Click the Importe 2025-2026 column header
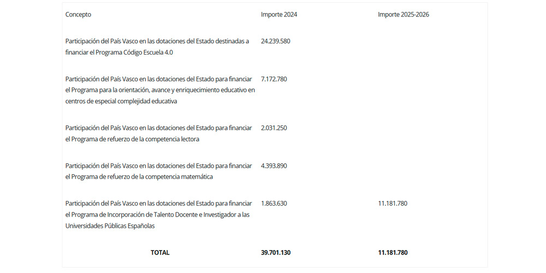546x273 pixels. [x=403, y=15]
